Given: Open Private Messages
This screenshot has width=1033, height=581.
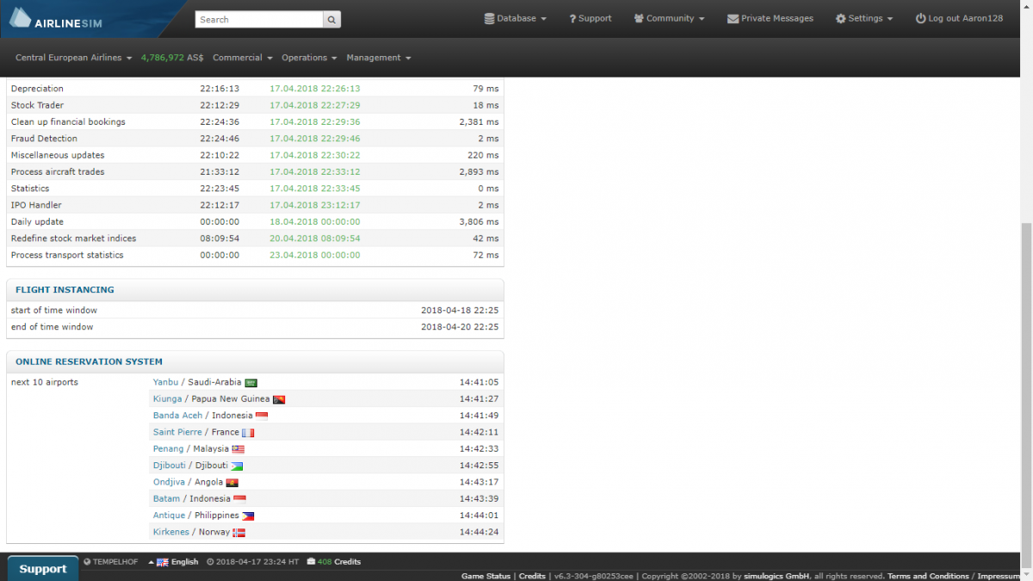Looking at the screenshot, I should [770, 18].
